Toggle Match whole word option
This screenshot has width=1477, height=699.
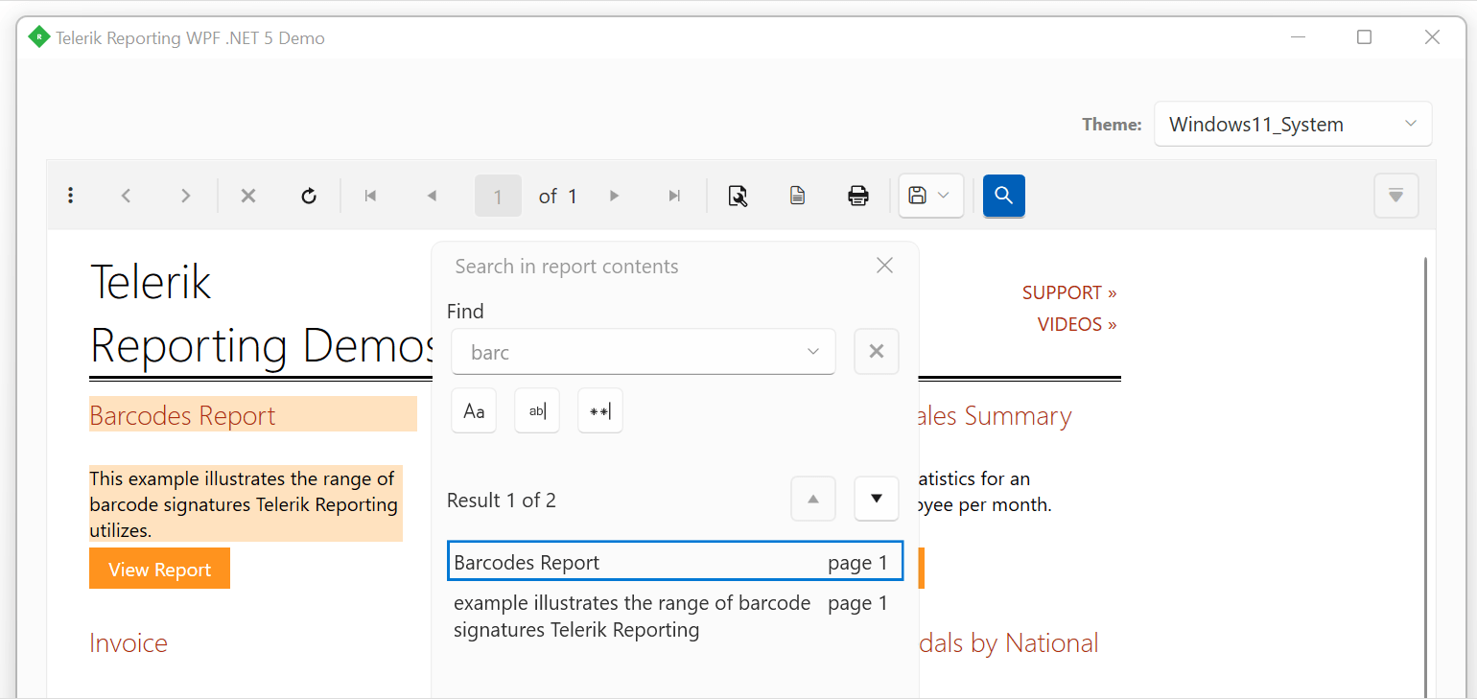click(x=537, y=411)
